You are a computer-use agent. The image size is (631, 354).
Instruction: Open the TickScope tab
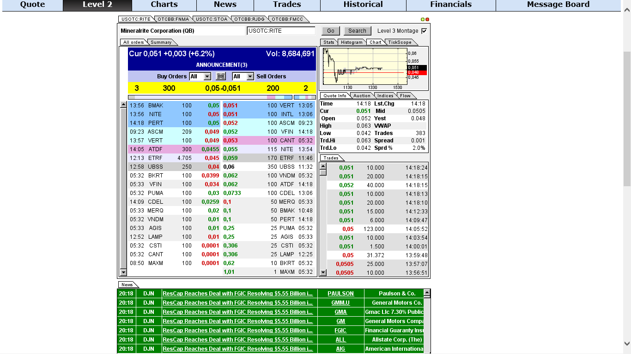(x=400, y=42)
